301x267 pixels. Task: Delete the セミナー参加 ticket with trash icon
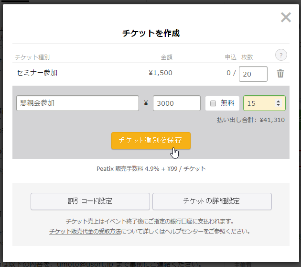280,73
